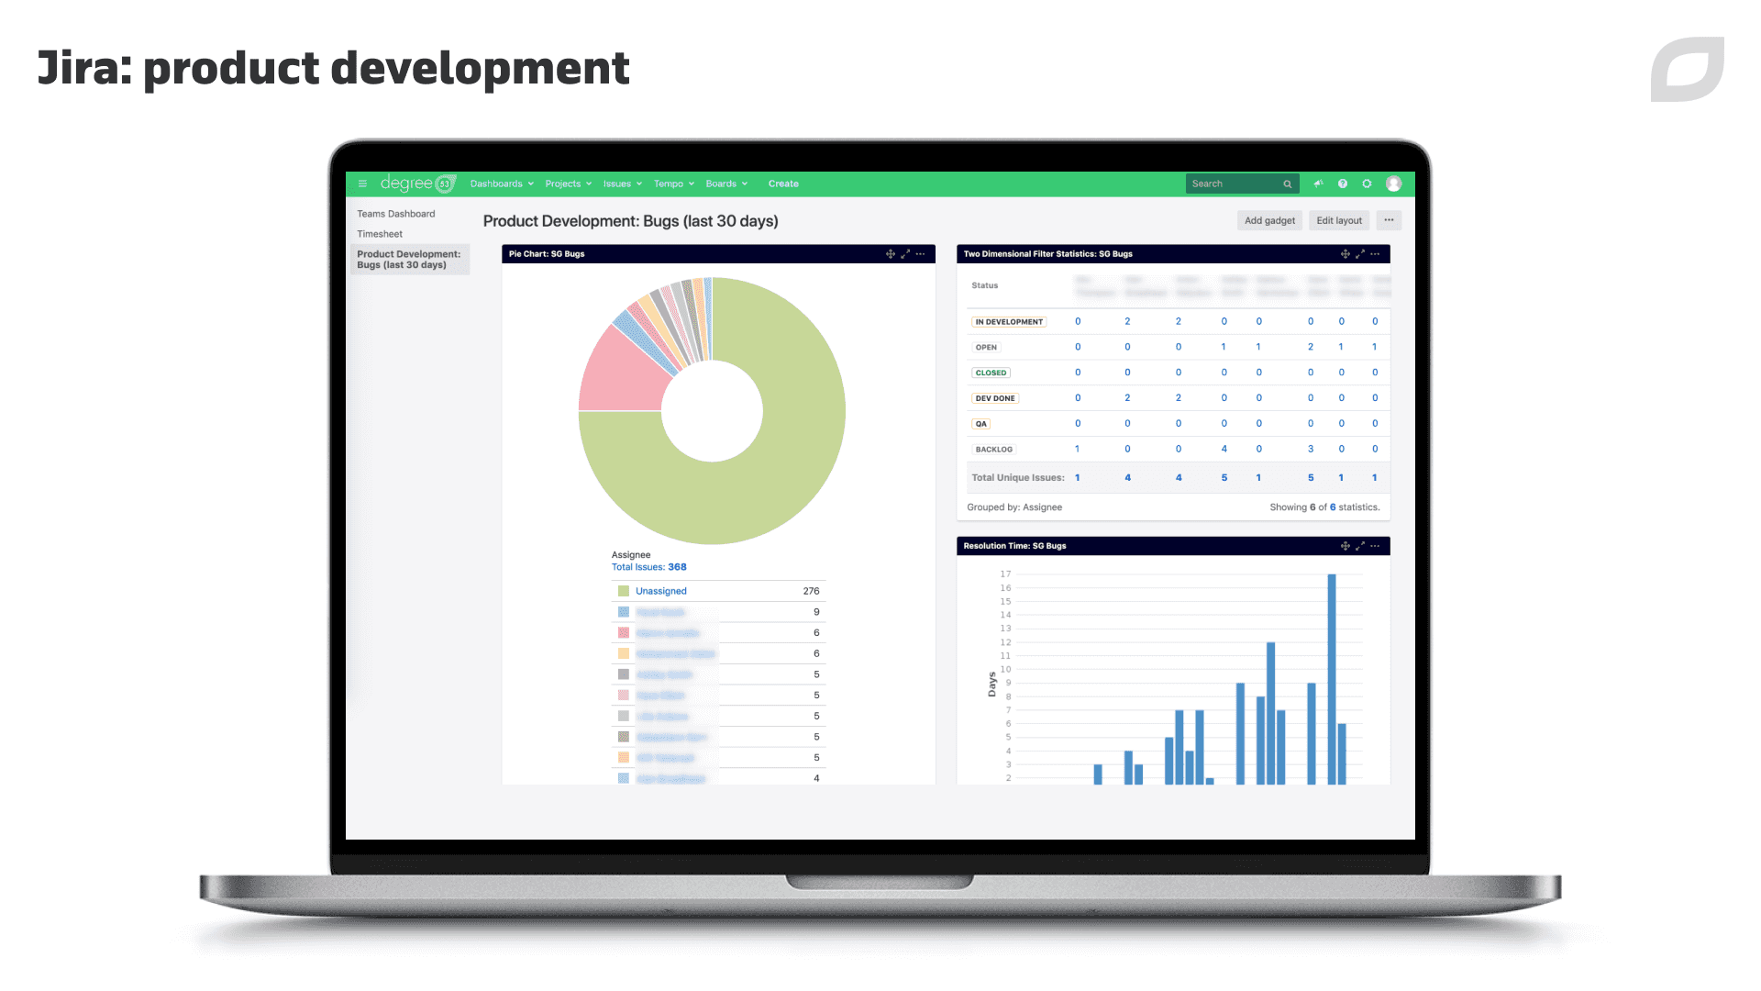Click the BACKLOG status label
Viewport: 1761px width, 991px height.
point(993,450)
